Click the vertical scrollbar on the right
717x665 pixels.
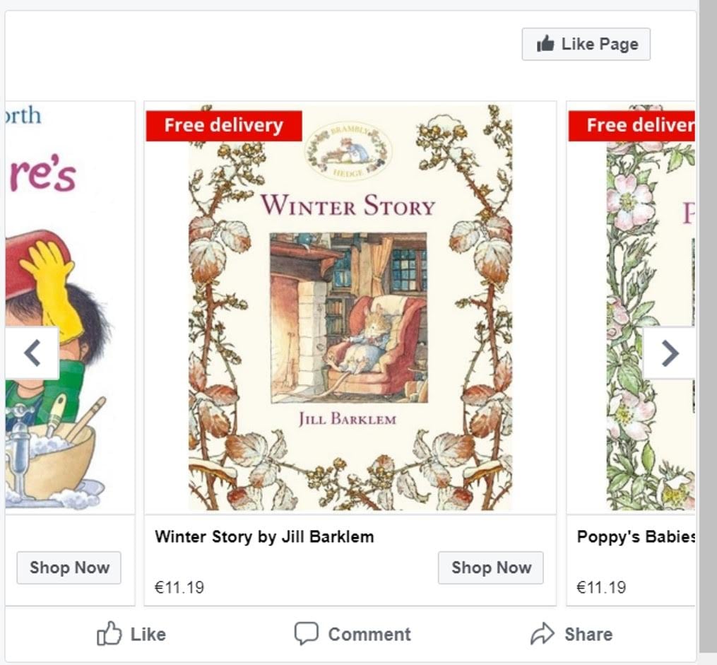coord(707,325)
